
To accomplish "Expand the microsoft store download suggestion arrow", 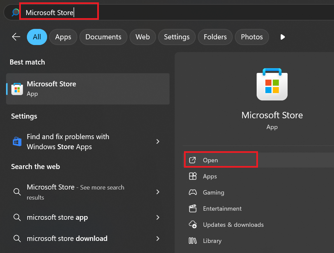I will tap(158, 239).
